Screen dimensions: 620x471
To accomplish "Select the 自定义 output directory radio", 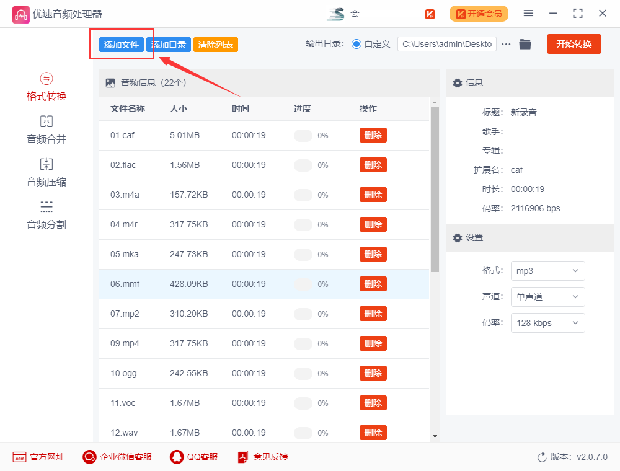I will click(x=356, y=44).
